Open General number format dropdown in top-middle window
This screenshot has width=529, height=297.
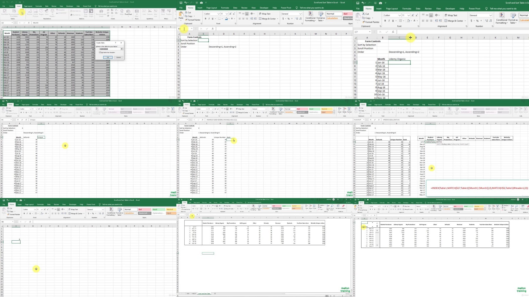[300, 14]
